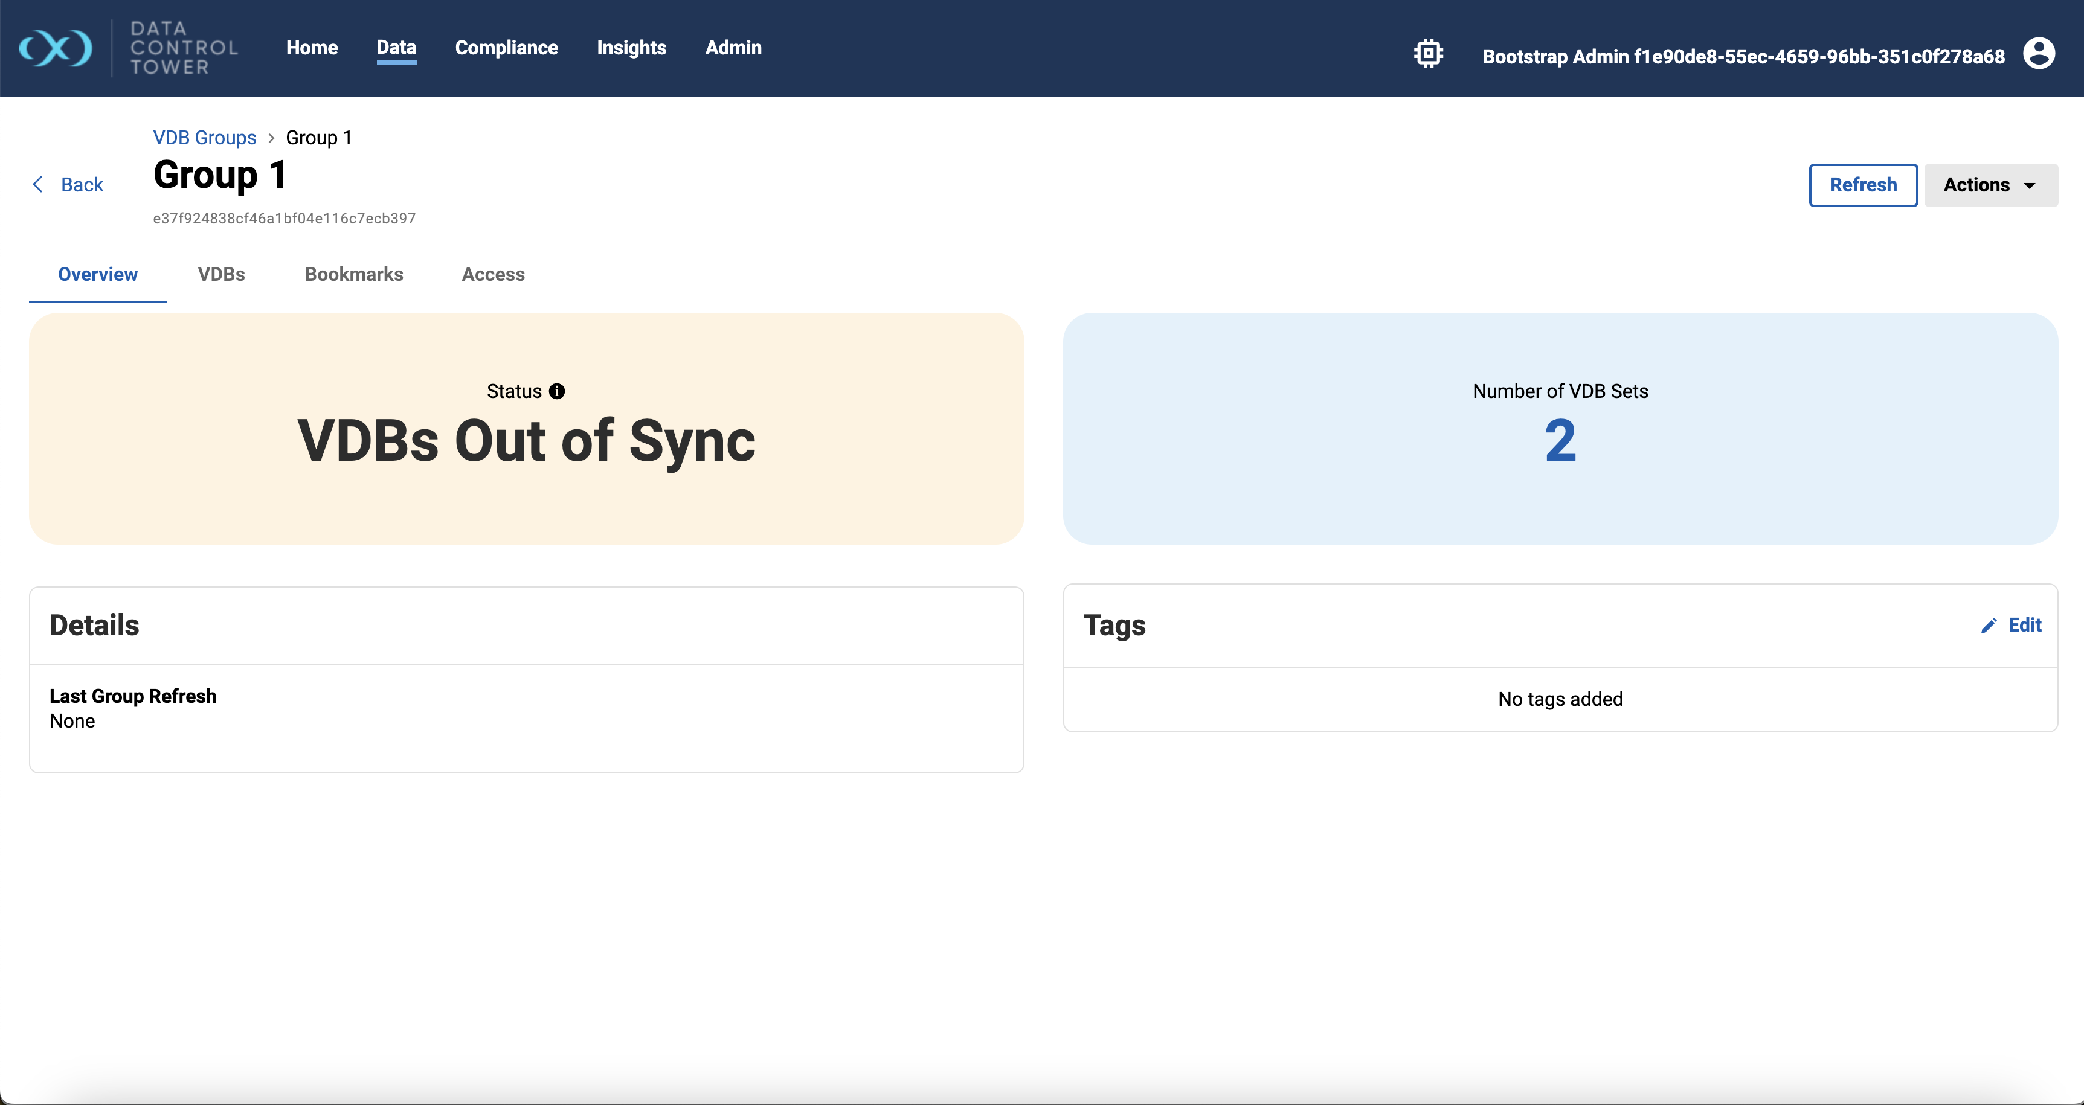
Task: Open the Admin navigation menu
Action: (x=733, y=48)
